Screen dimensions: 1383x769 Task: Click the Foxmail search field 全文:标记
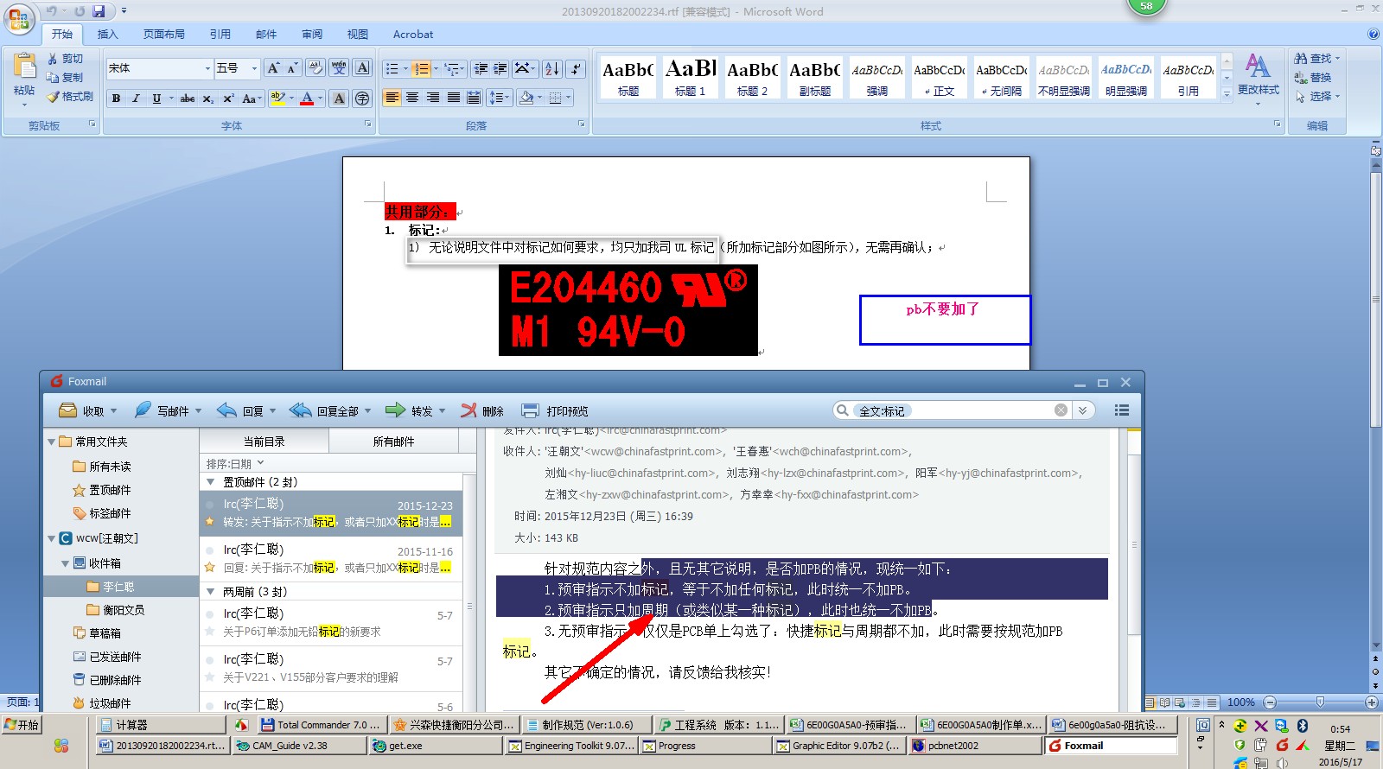pyautogui.click(x=951, y=410)
